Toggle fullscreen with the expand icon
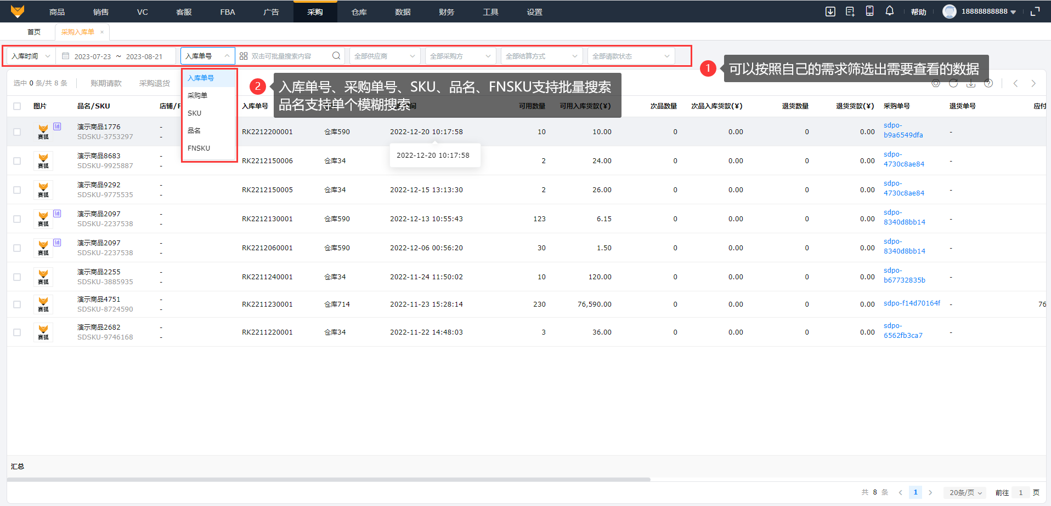 tap(1035, 12)
